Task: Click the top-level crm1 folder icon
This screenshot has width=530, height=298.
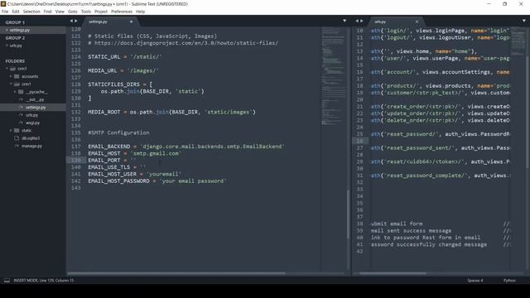Action: 12,69
